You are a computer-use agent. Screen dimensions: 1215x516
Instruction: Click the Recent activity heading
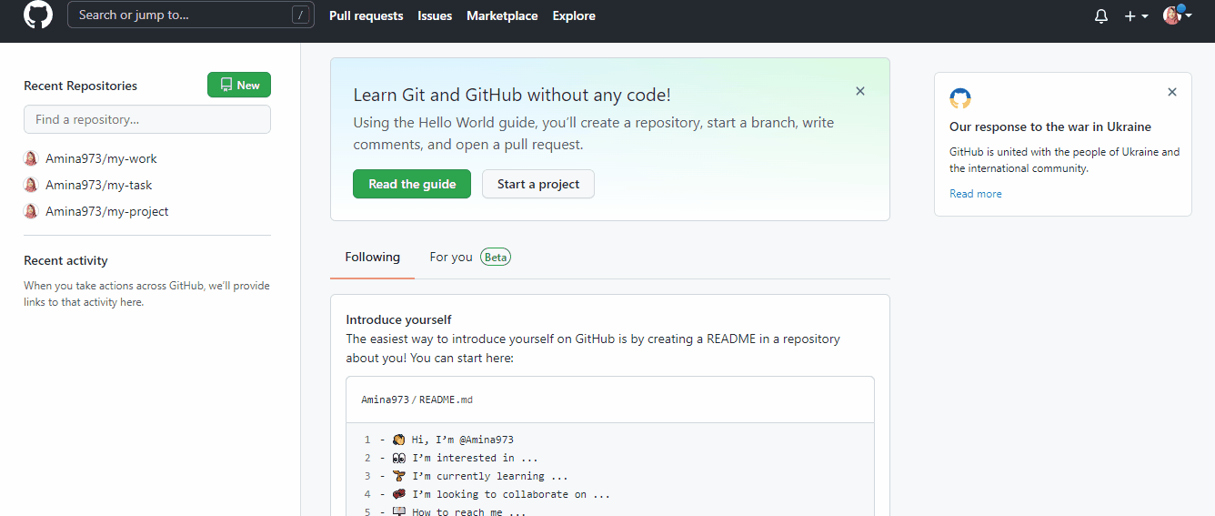[65, 260]
